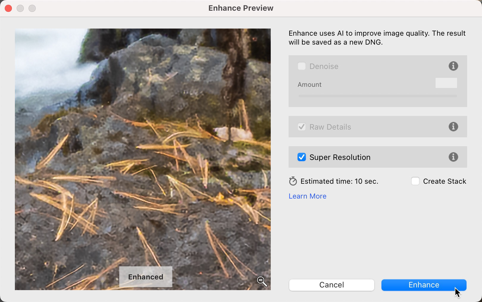This screenshot has width=482, height=302.
Task: Click the Denoise Amount slider track
Action: tap(378, 96)
